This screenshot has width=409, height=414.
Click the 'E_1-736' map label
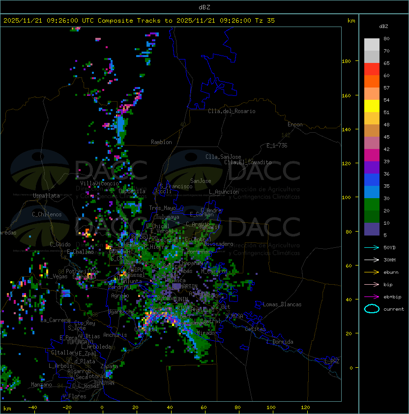point(277,146)
